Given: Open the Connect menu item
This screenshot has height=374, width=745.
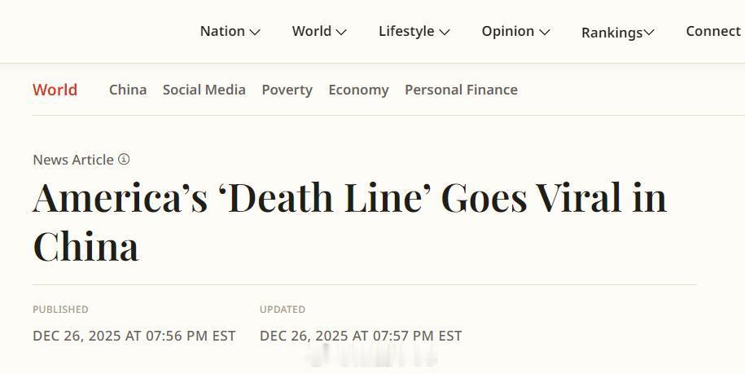Looking at the screenshot, I should pos(713,31).
